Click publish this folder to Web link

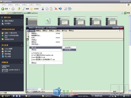tap(12, 36)
